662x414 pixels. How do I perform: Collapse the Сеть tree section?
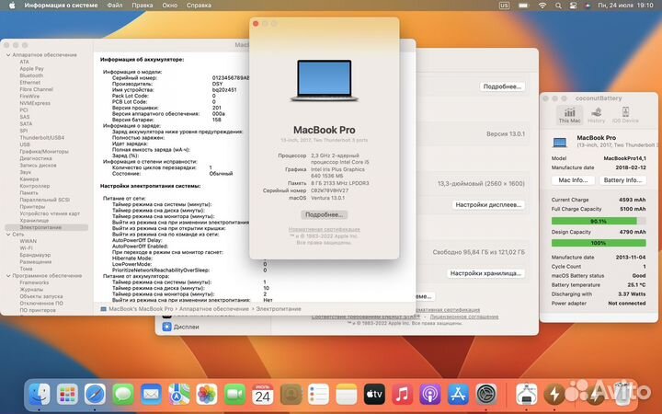click(8, 234)
